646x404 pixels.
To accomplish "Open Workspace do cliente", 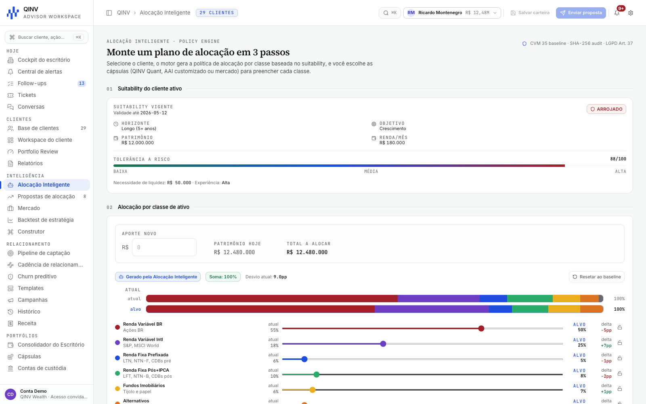I will pyautogui.click(x=46, y=140).
